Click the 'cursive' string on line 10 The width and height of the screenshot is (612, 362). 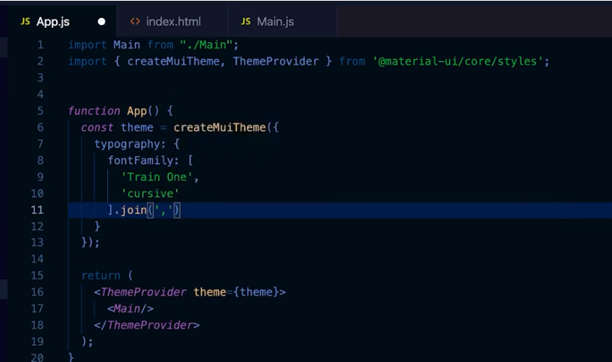point(150,194)
